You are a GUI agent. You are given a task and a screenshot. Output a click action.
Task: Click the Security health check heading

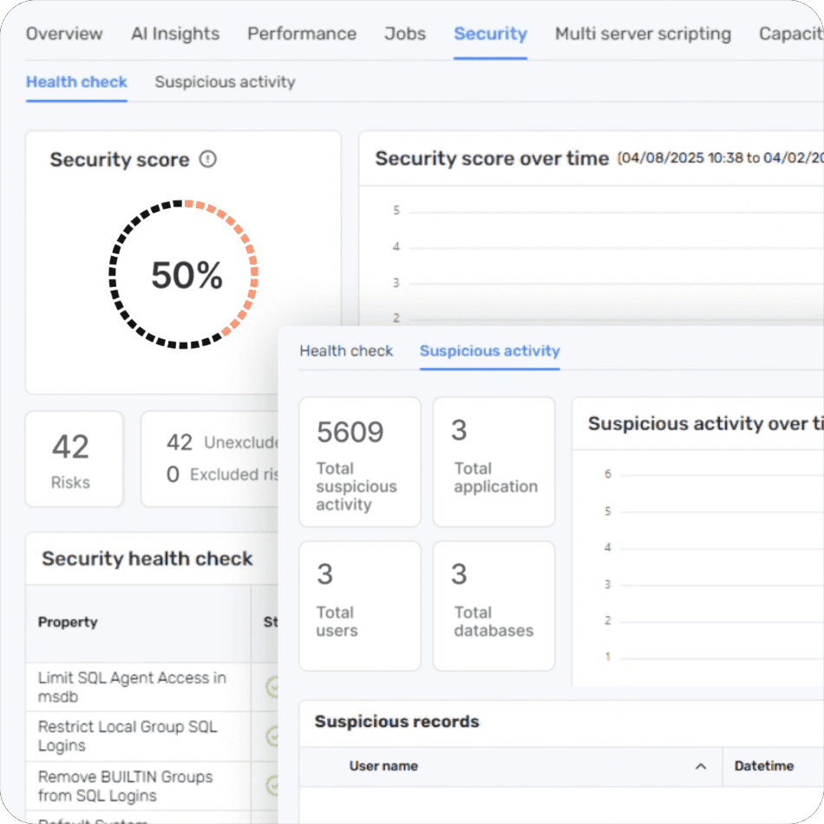tap(147, 559)
